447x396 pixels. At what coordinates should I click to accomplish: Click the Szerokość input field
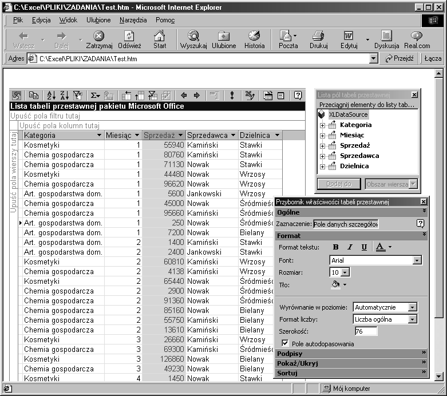(x=366, y=331)
